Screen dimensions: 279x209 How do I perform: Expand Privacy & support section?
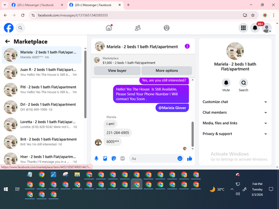pos(235,134)
